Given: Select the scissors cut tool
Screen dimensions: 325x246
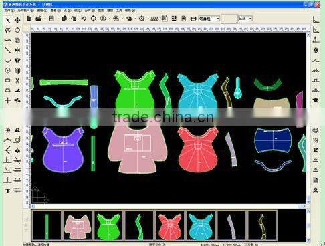Looking at the screenshot, I should (x=17, y=80).
